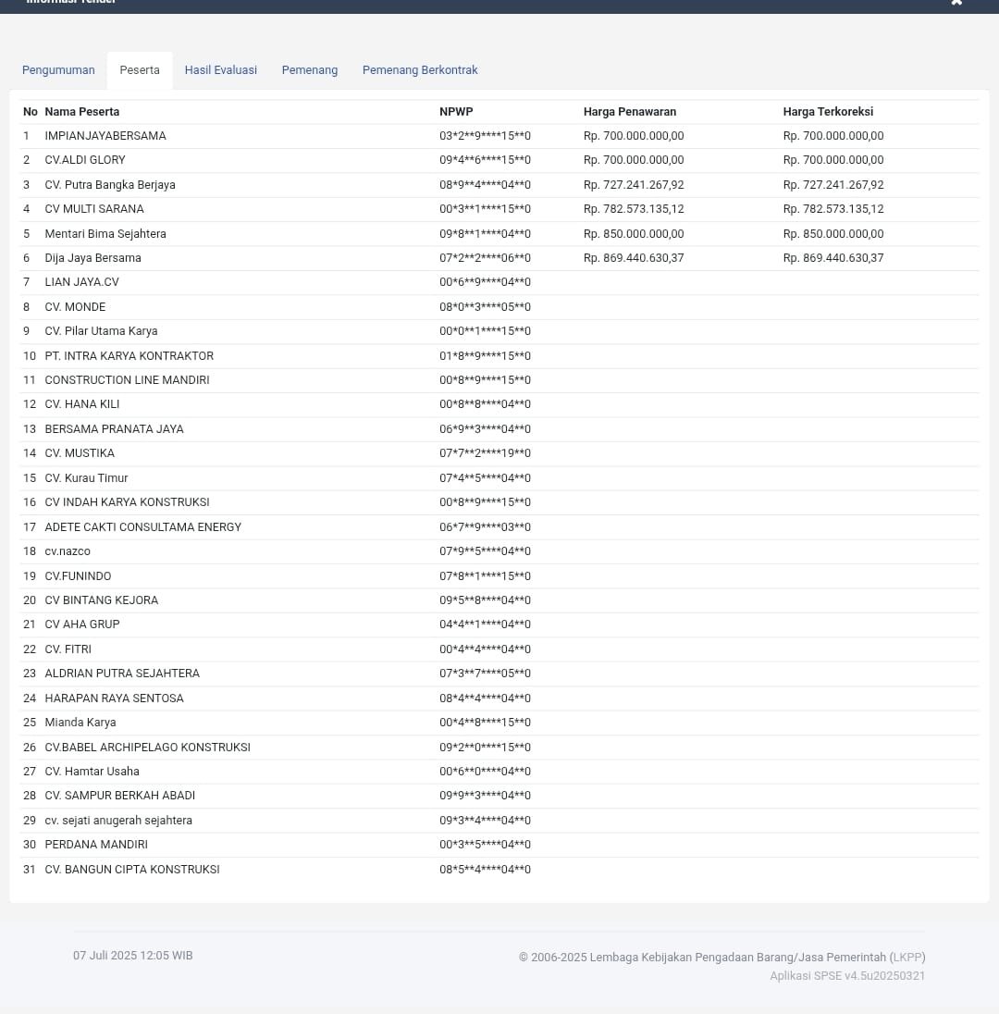Select BERSAMA PRANATA JAYA row
The height and width of the screenshot is (1014, 999).
(x=499, y=428)
